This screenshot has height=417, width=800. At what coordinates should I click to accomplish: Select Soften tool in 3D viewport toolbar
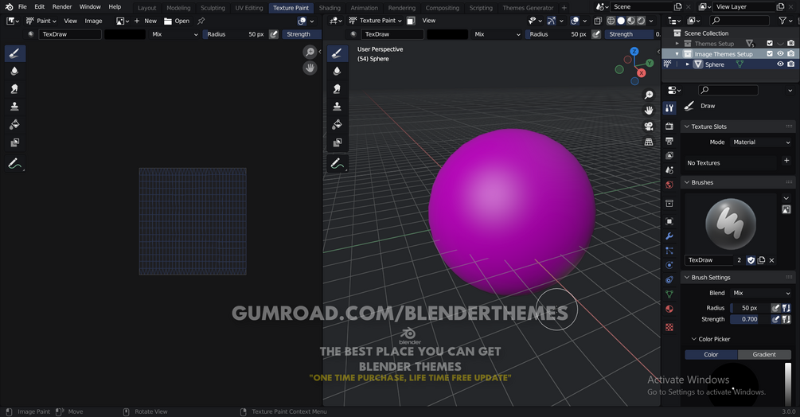338,71
